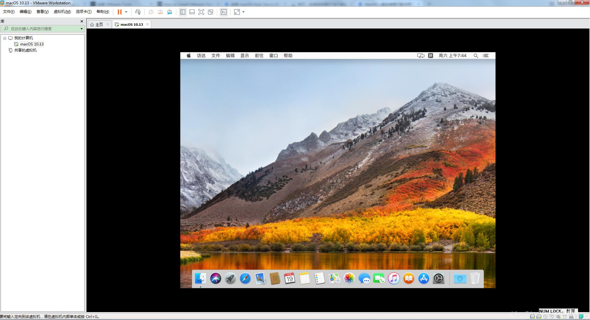Toggle the thumbnail bar view icon

click(192, 12)
